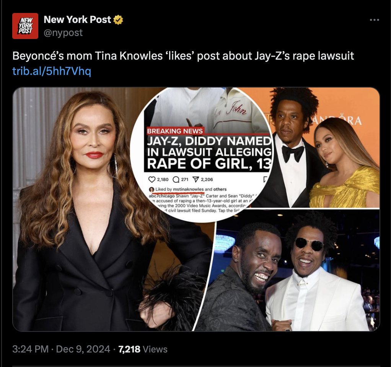391x367 pixels.
Task: Open the Tina Knowles photo on the left
Action: coord(75,209)
